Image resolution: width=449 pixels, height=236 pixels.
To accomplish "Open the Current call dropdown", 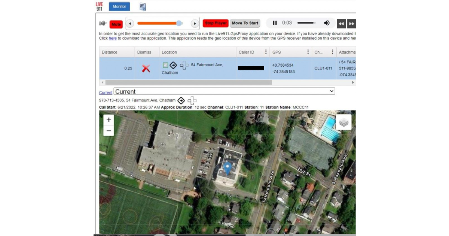I will [x=224, y=91].
